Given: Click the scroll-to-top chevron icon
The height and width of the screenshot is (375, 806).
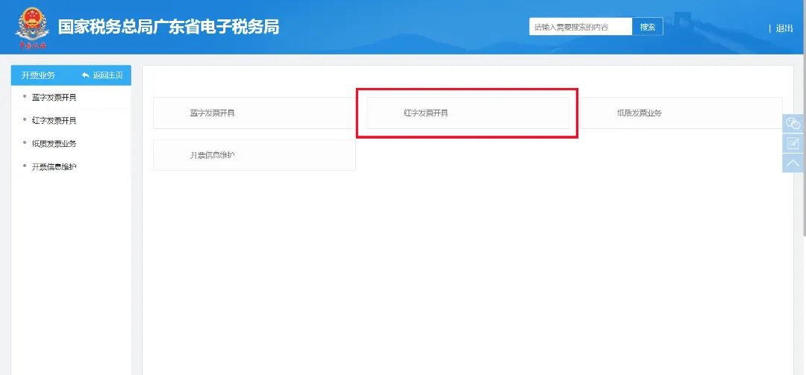Looking at the screenshot, I should click(793, 163).
